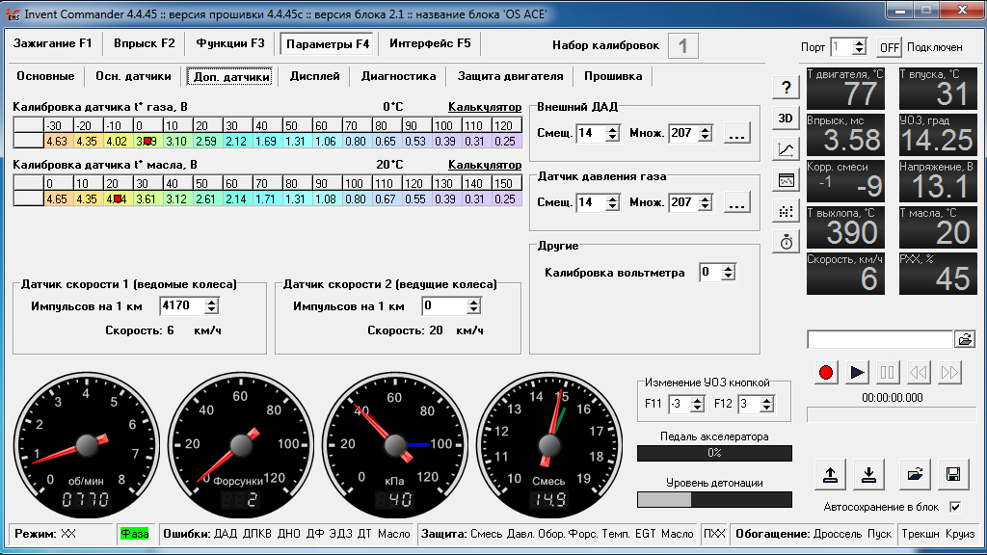Decrease Калибровка вольтметра value
The width and height of the screenshot is (987, 555).
(729, 277)
